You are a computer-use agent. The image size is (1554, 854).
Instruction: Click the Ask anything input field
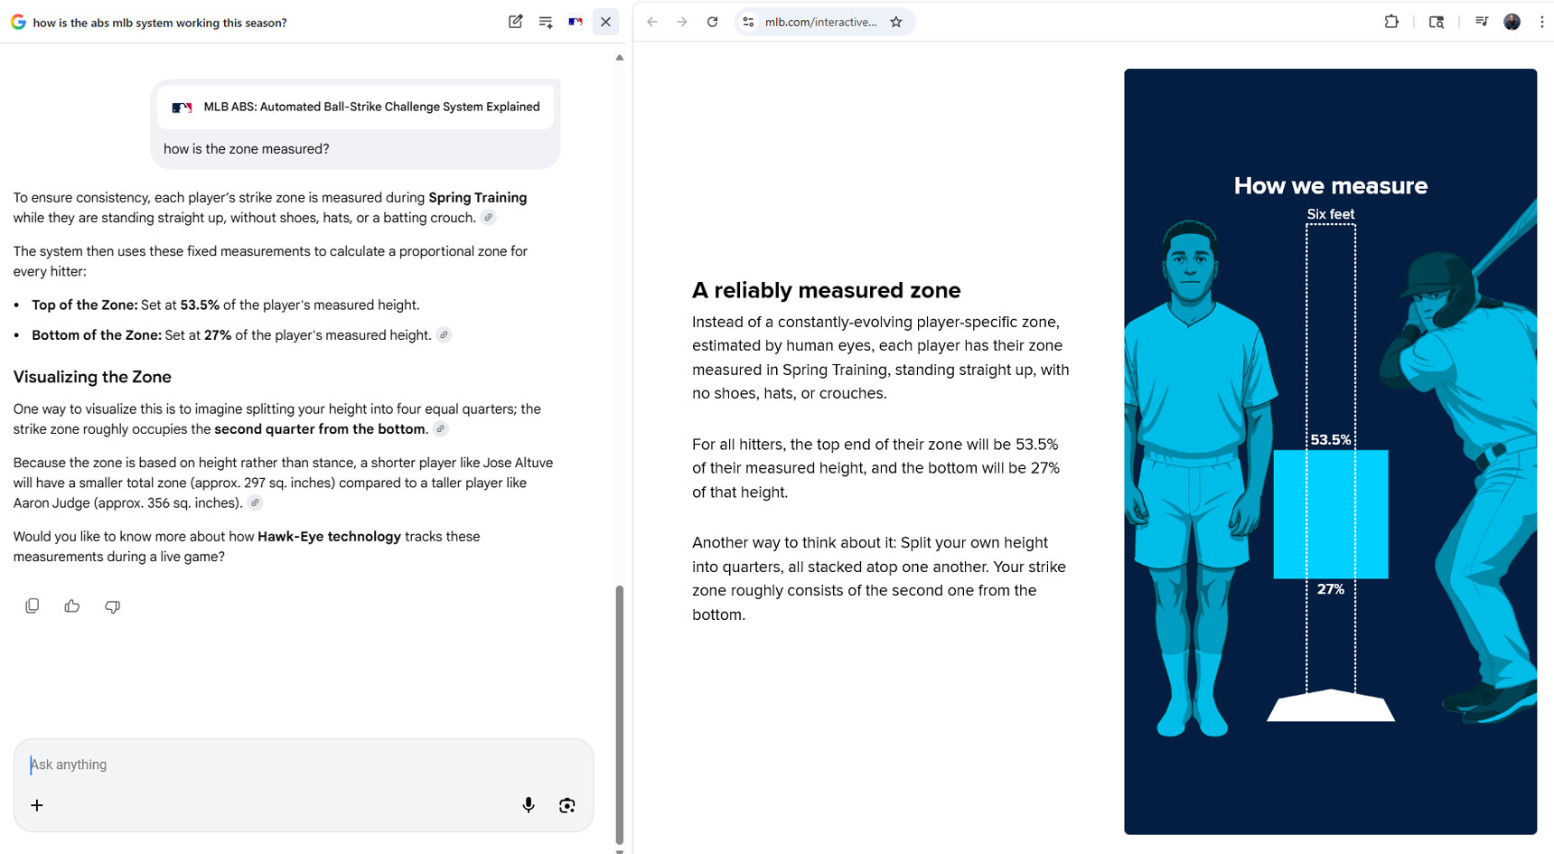[x=181, y=764]
